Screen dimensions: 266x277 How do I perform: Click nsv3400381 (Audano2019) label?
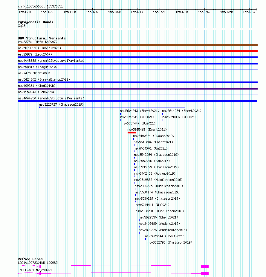(154, 136)
